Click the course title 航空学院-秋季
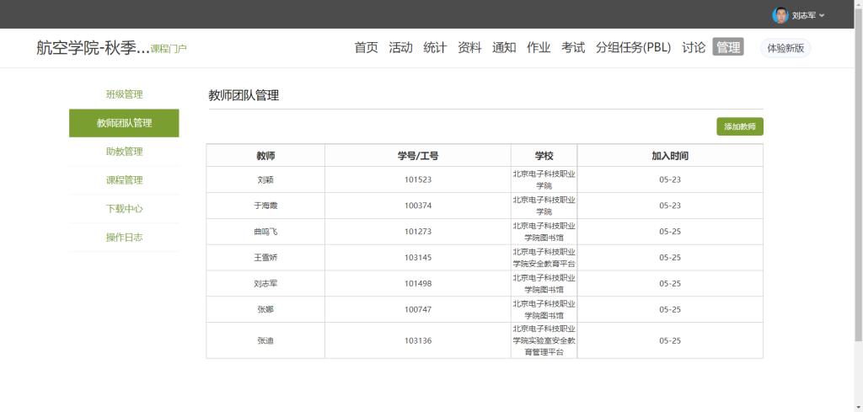The height and width of the screenshot is (412, 863). point(92,48)
